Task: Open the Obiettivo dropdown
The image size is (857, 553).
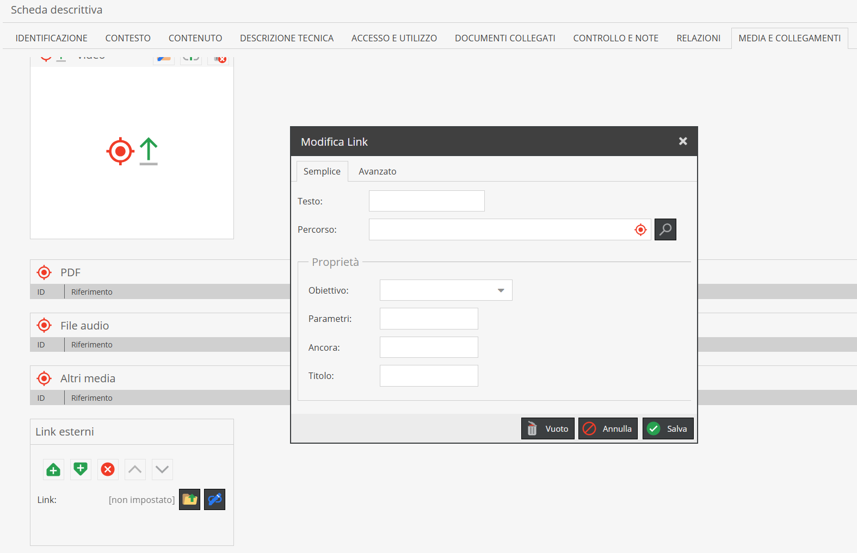Action: (x=446, y=290)
